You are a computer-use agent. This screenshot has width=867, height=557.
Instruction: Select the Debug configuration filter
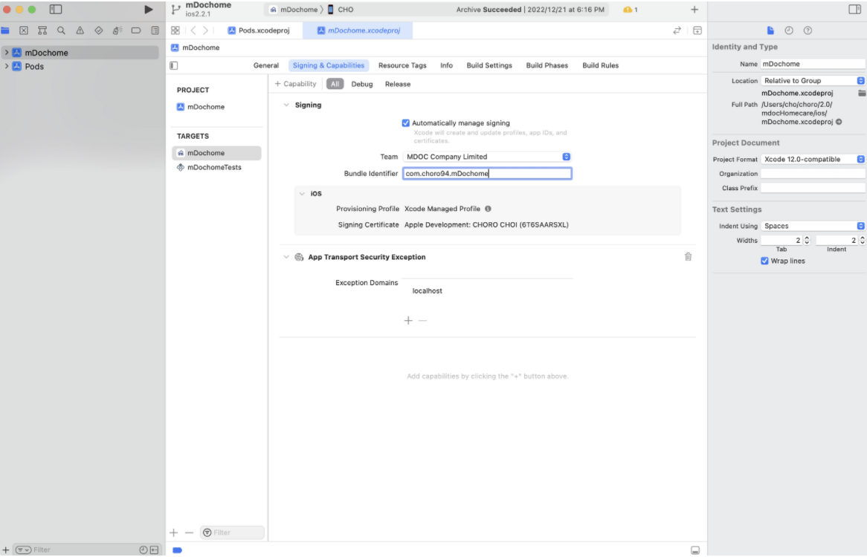[362, 84]
